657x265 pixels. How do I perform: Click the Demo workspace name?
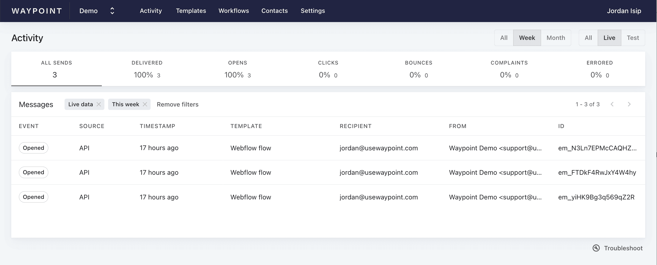point(88,11)
